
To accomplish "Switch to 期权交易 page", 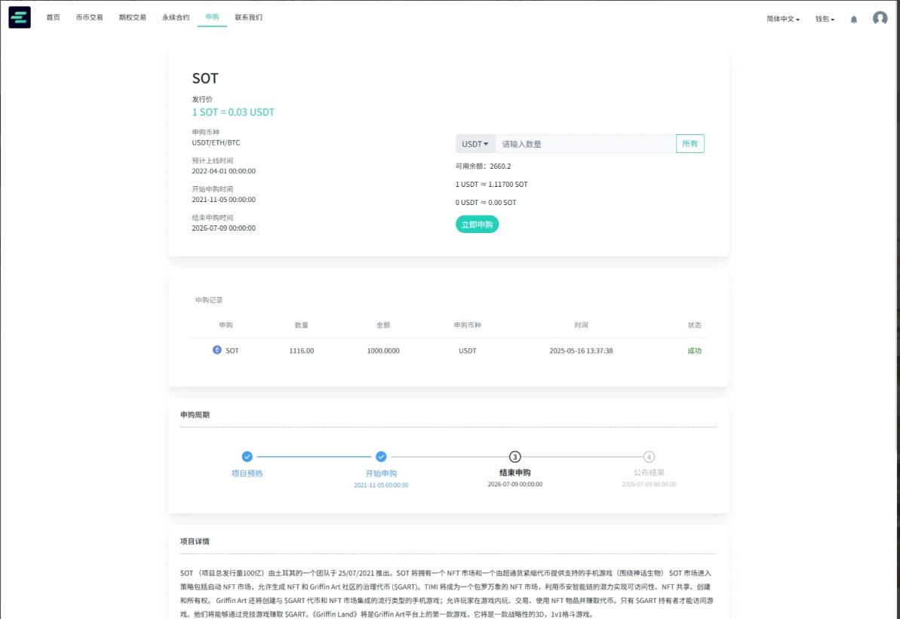I will (x=132, y=17).
